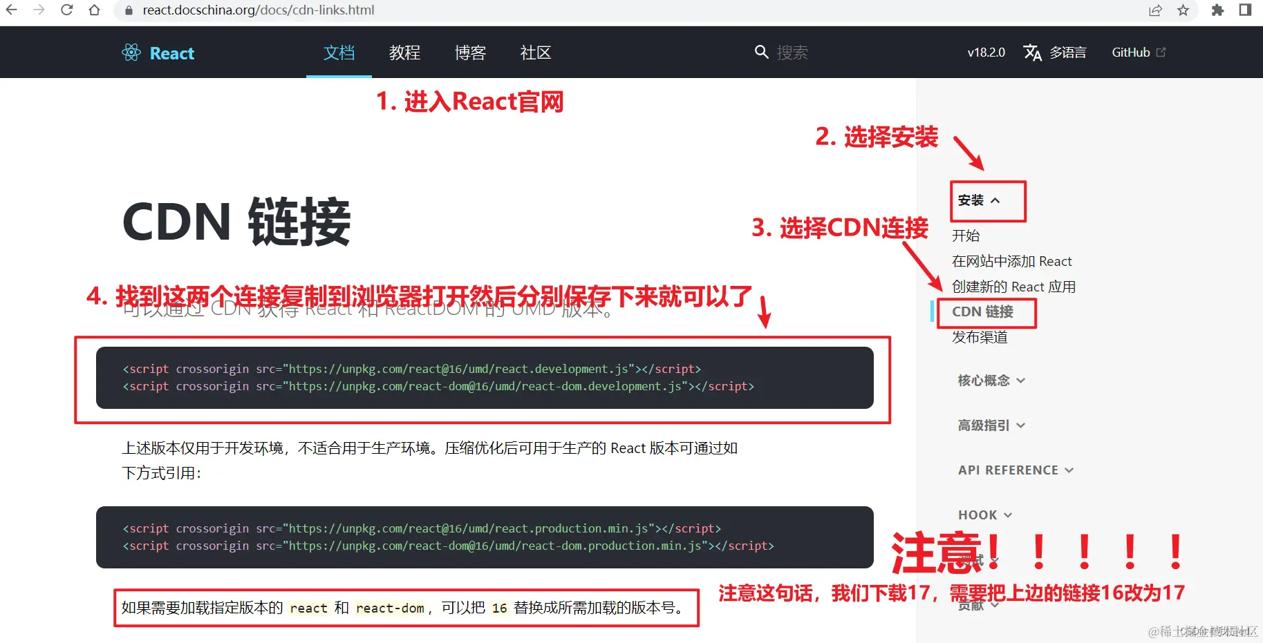Open search with the magnifier icon
This screenshot has height=643, width=1263.
coord(761,52)
